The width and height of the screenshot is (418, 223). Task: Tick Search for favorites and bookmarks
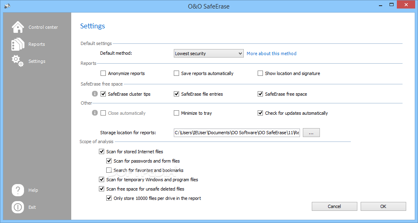click(x=109, y=170)
